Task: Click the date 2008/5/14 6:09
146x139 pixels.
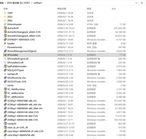Action: tap(65, 24)
